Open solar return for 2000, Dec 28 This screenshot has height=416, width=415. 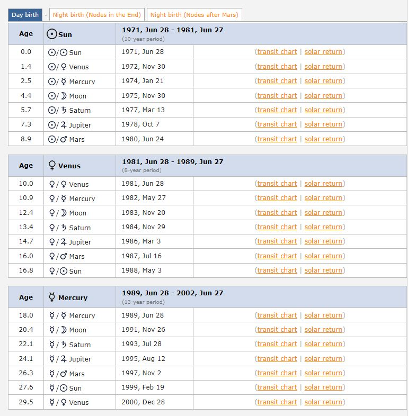click(323, 402)
